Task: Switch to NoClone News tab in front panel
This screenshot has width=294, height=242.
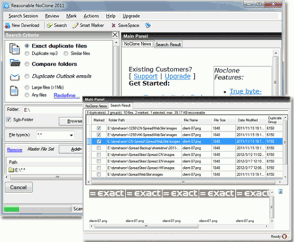Action: pos(96,106)
